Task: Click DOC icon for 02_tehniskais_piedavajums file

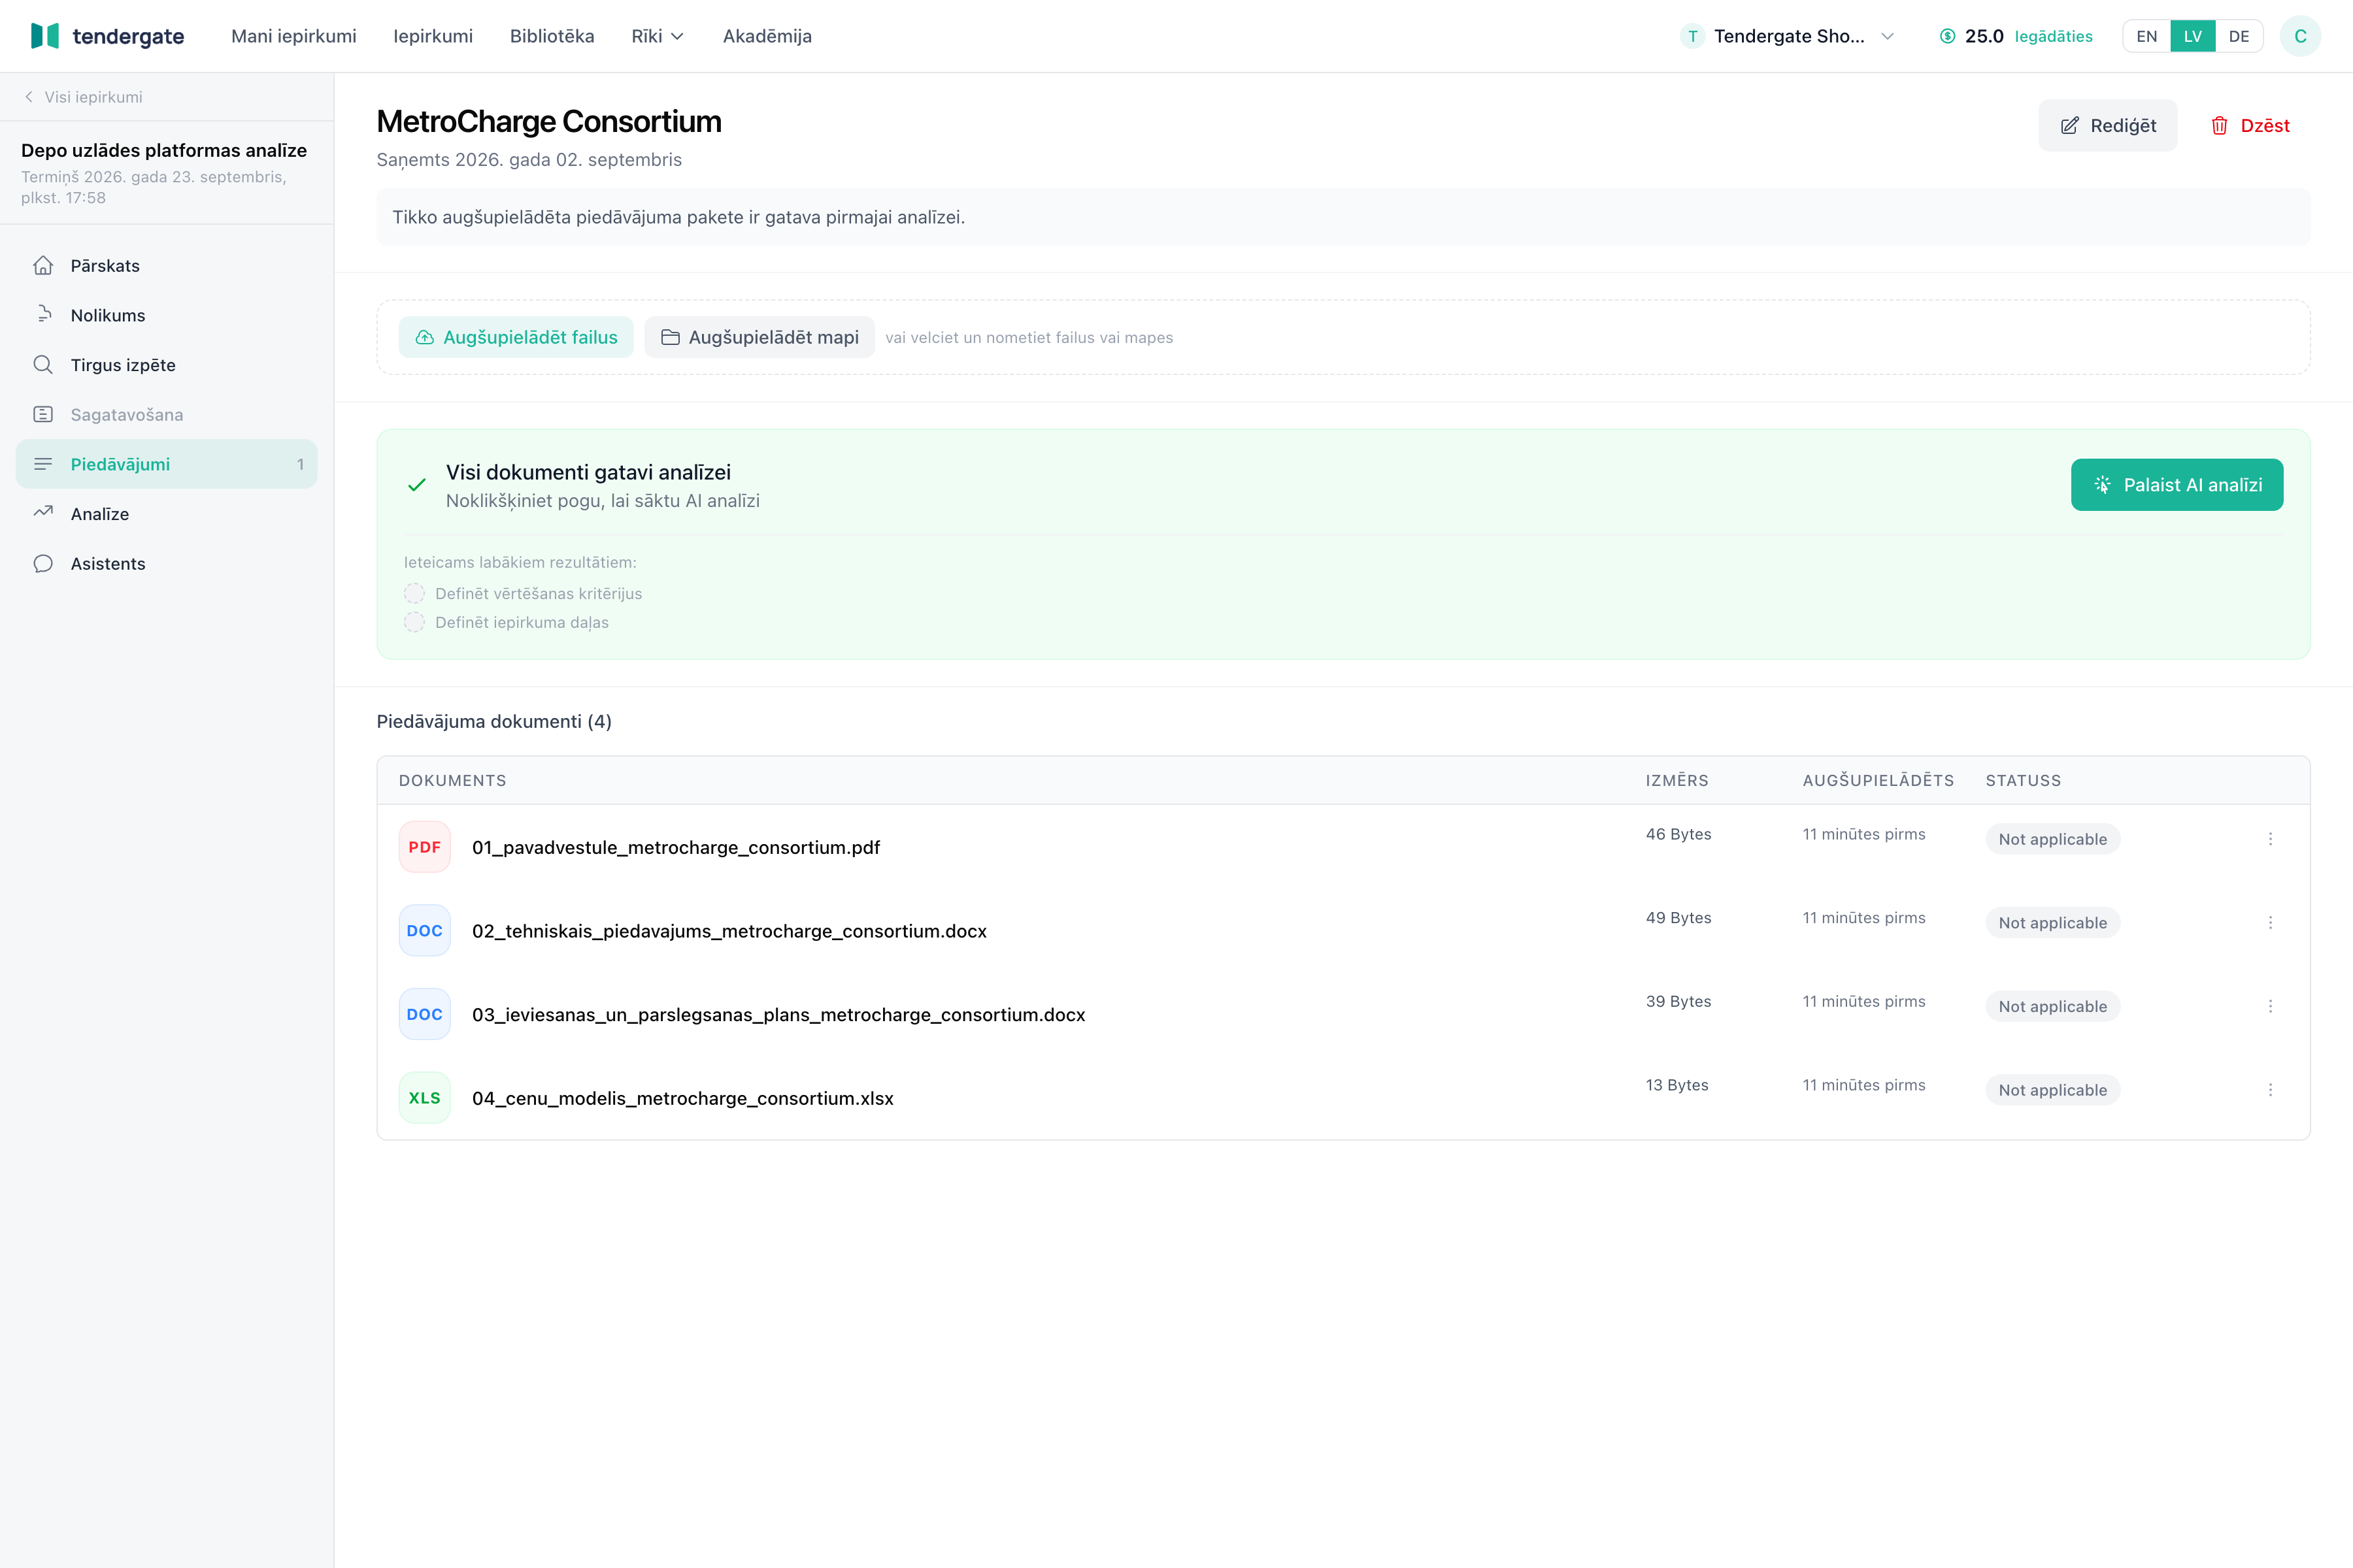Action: tap(424, 931)
